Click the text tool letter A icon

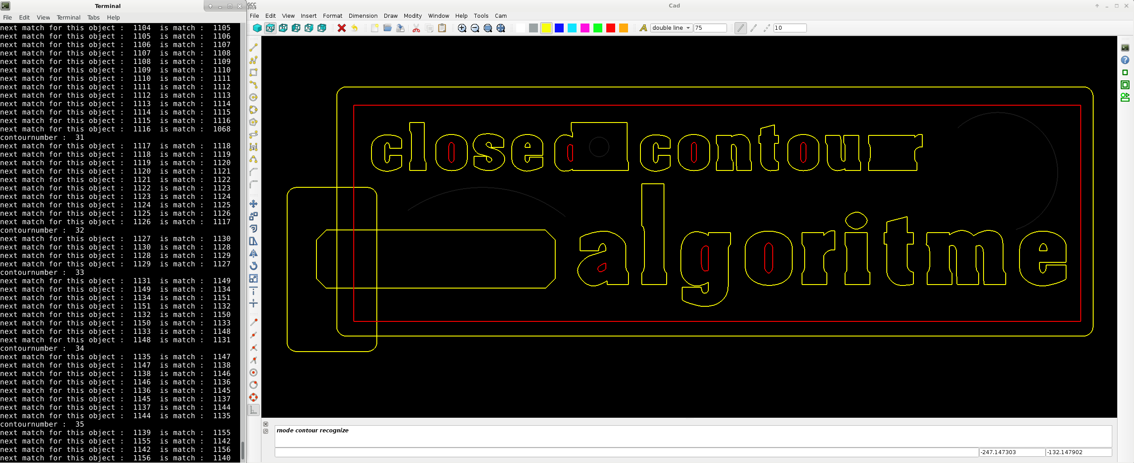pos(643,28)
